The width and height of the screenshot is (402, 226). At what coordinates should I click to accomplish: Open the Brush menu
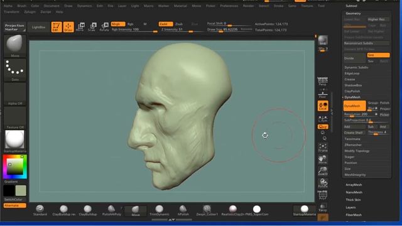coord(22,6)
